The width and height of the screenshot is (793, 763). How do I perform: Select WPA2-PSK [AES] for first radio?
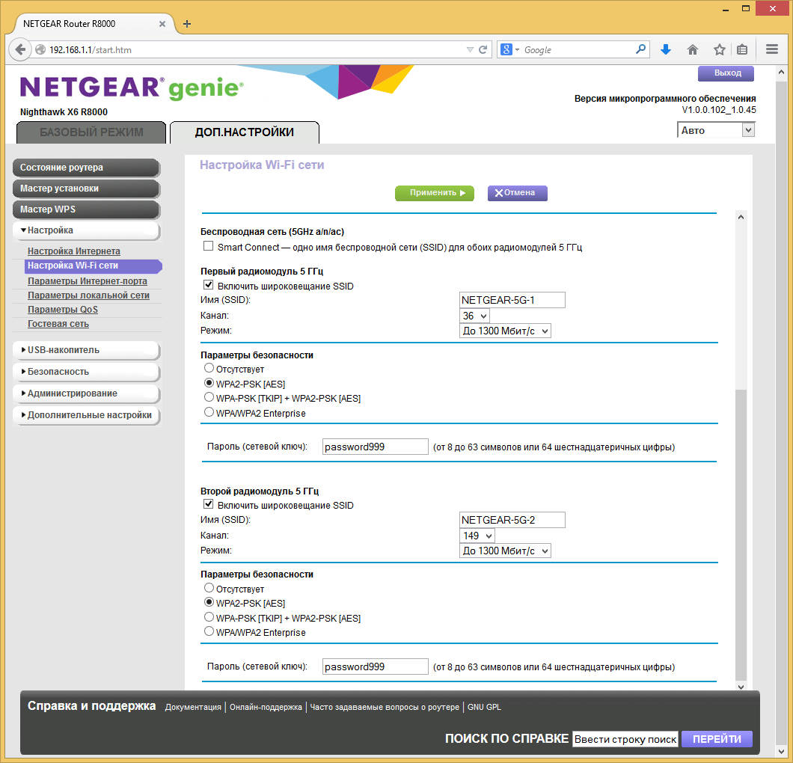coord(209,383)
